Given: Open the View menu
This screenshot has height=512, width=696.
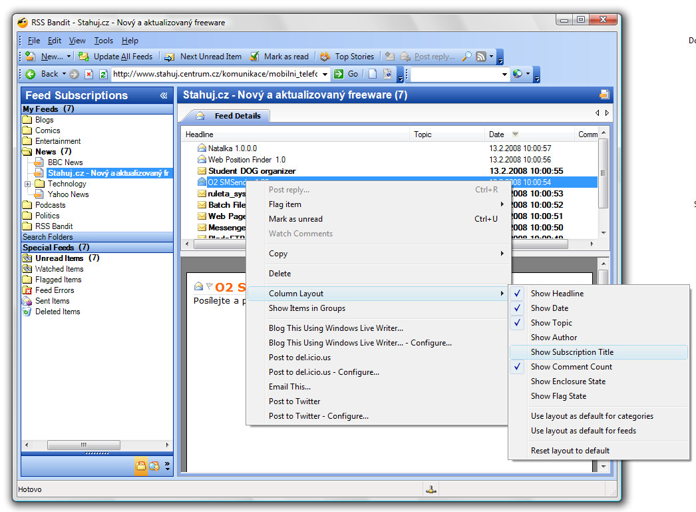Looking at the screenshot, I should (x=77, y=41).
